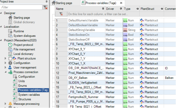
Task: Select the DB_XY_Balken variable
Action: 78,78
